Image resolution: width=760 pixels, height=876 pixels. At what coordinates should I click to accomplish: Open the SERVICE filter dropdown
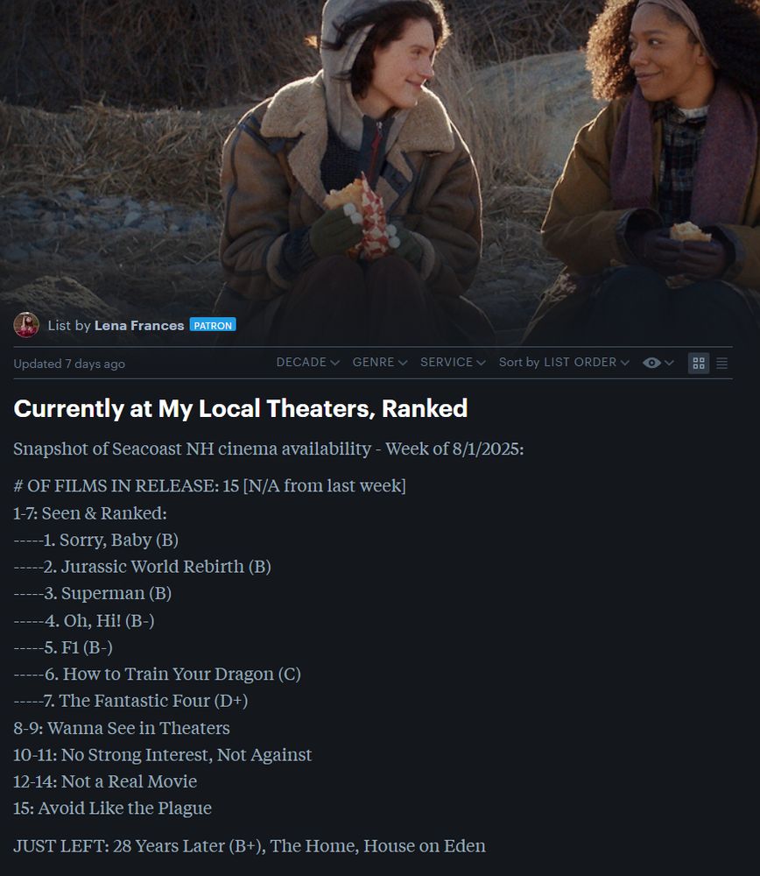click(453, 362)
